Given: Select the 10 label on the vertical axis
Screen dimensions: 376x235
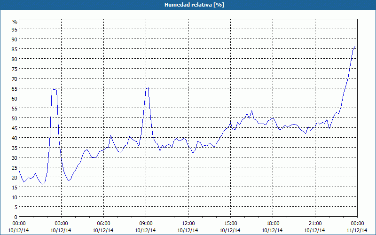Looking at the screenshot, I should (15, 197).
